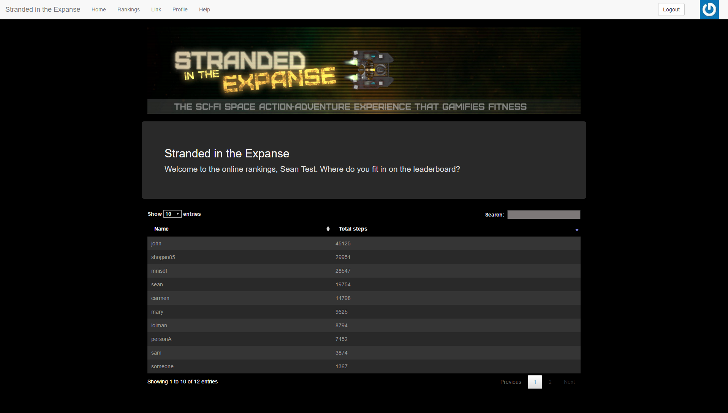Focus the Search input field
The height and width of the screenshot is (413, 728).
tap(544, 215)
